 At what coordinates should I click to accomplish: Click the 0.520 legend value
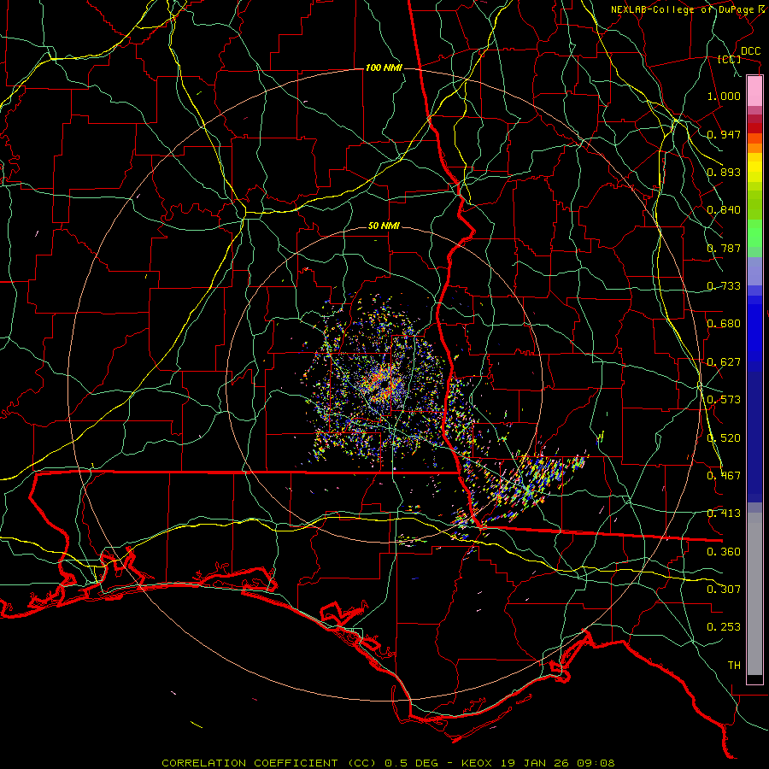pyautogui.click(x=724, y=438)
